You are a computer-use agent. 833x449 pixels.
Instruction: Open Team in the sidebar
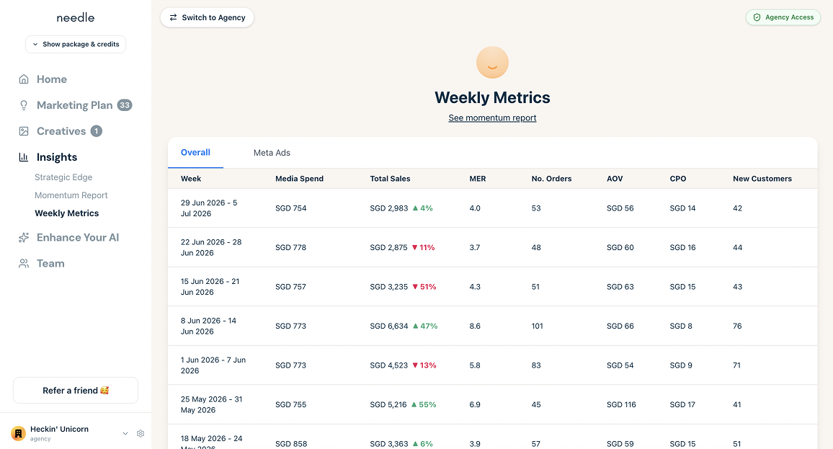click(50, 264)
